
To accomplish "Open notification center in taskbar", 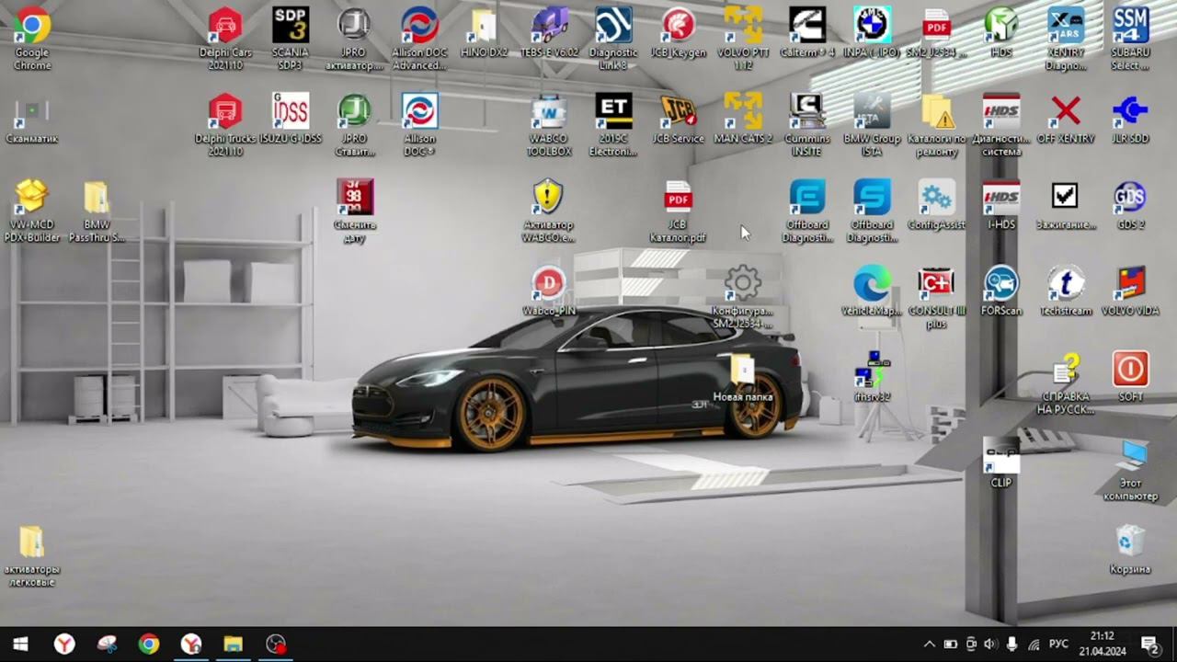I will point(1149,645).
